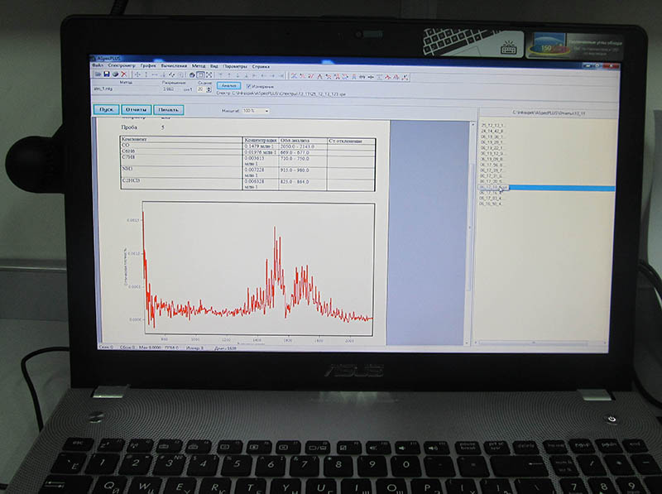Click the Сканов spinner arrows
Screen dimensions: 662x494
pos(209,89)
